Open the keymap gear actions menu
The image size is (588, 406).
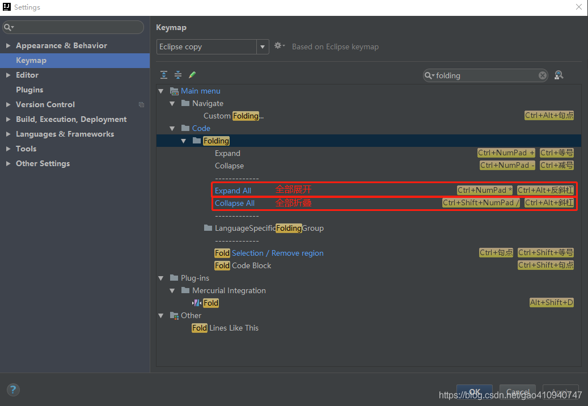tap(280, 46)
